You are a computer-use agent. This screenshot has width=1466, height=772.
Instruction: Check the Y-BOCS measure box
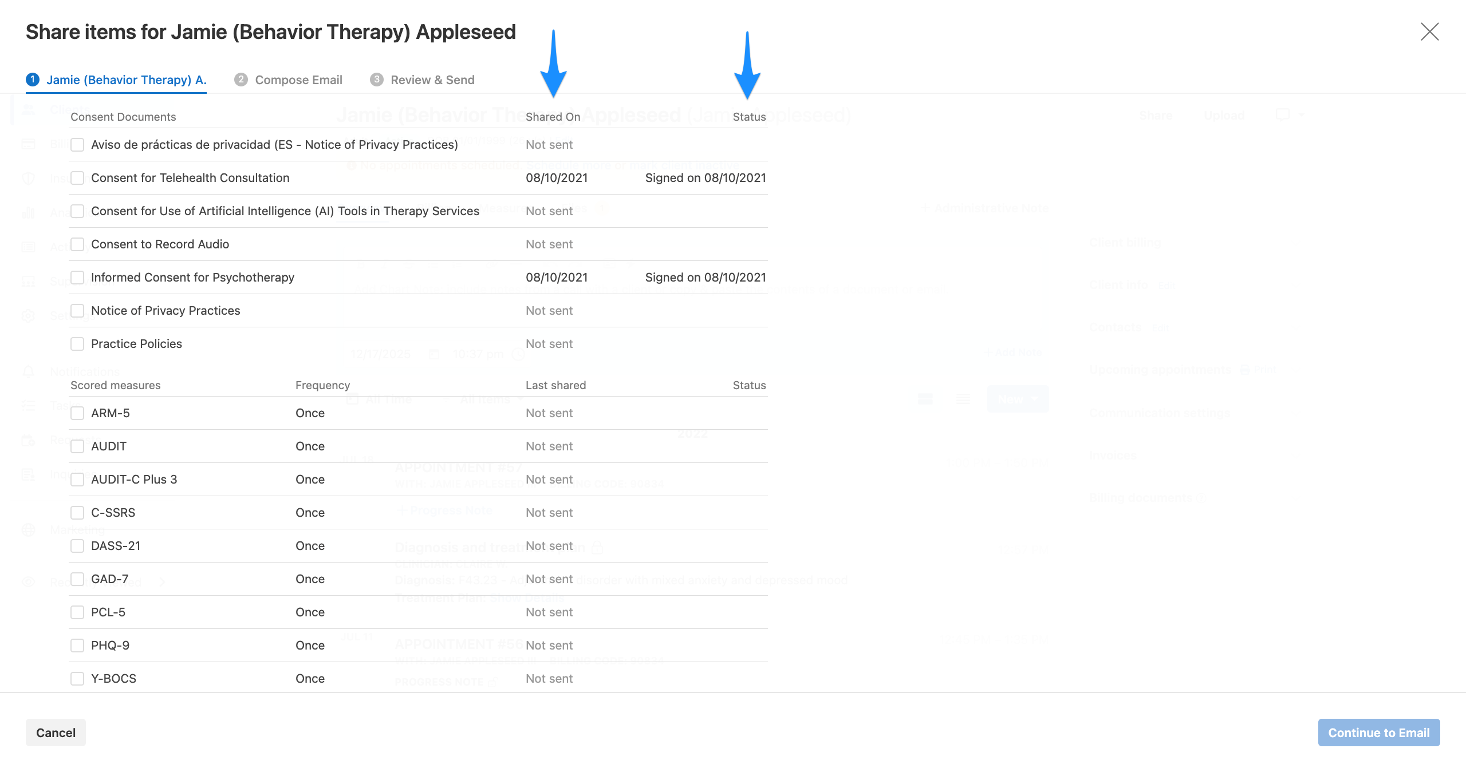(77, 679)
